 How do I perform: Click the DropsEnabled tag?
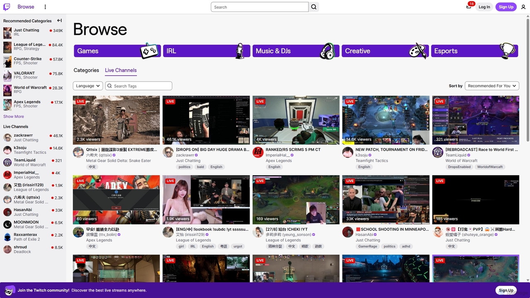[x=459, y=167]
